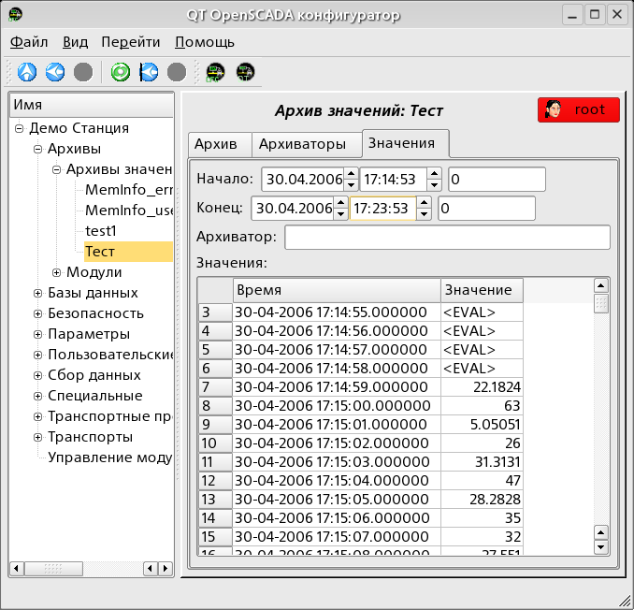The height and width of the screenshot is (610, 634).
Task: Switch to the Архиваторы tab
Action: tap(309, 144)
